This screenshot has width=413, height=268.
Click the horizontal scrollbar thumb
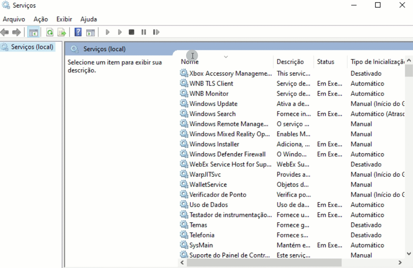coord(264,263)
